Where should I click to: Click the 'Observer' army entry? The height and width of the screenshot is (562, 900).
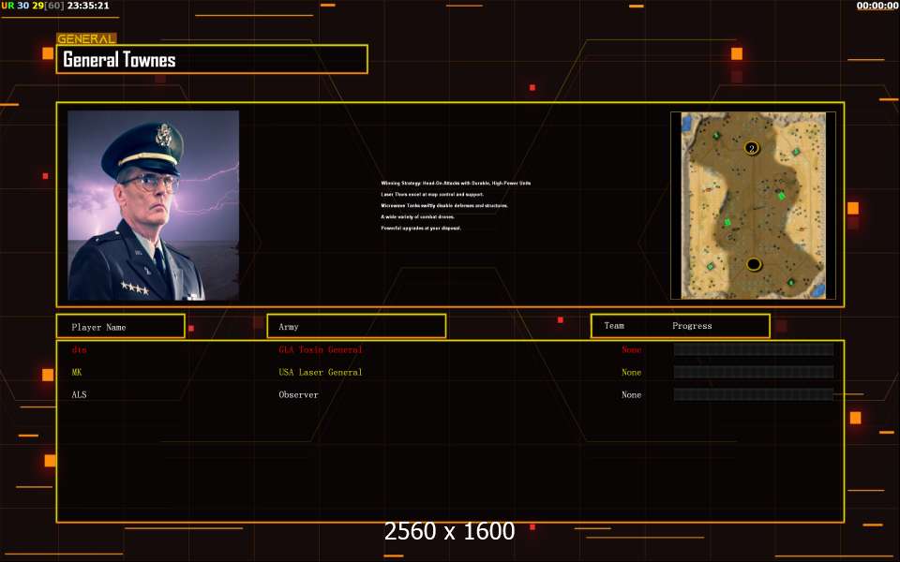(298, 394)
